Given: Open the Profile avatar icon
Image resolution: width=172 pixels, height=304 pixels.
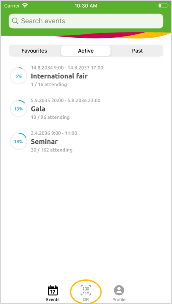Looking at the screenshot, I should (119, 290).
